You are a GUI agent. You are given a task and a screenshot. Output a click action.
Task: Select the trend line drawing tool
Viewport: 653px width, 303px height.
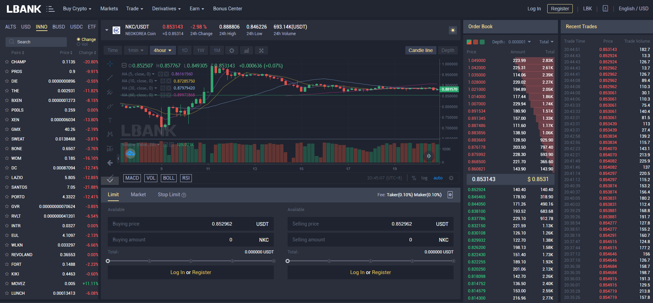click(110, 78)
